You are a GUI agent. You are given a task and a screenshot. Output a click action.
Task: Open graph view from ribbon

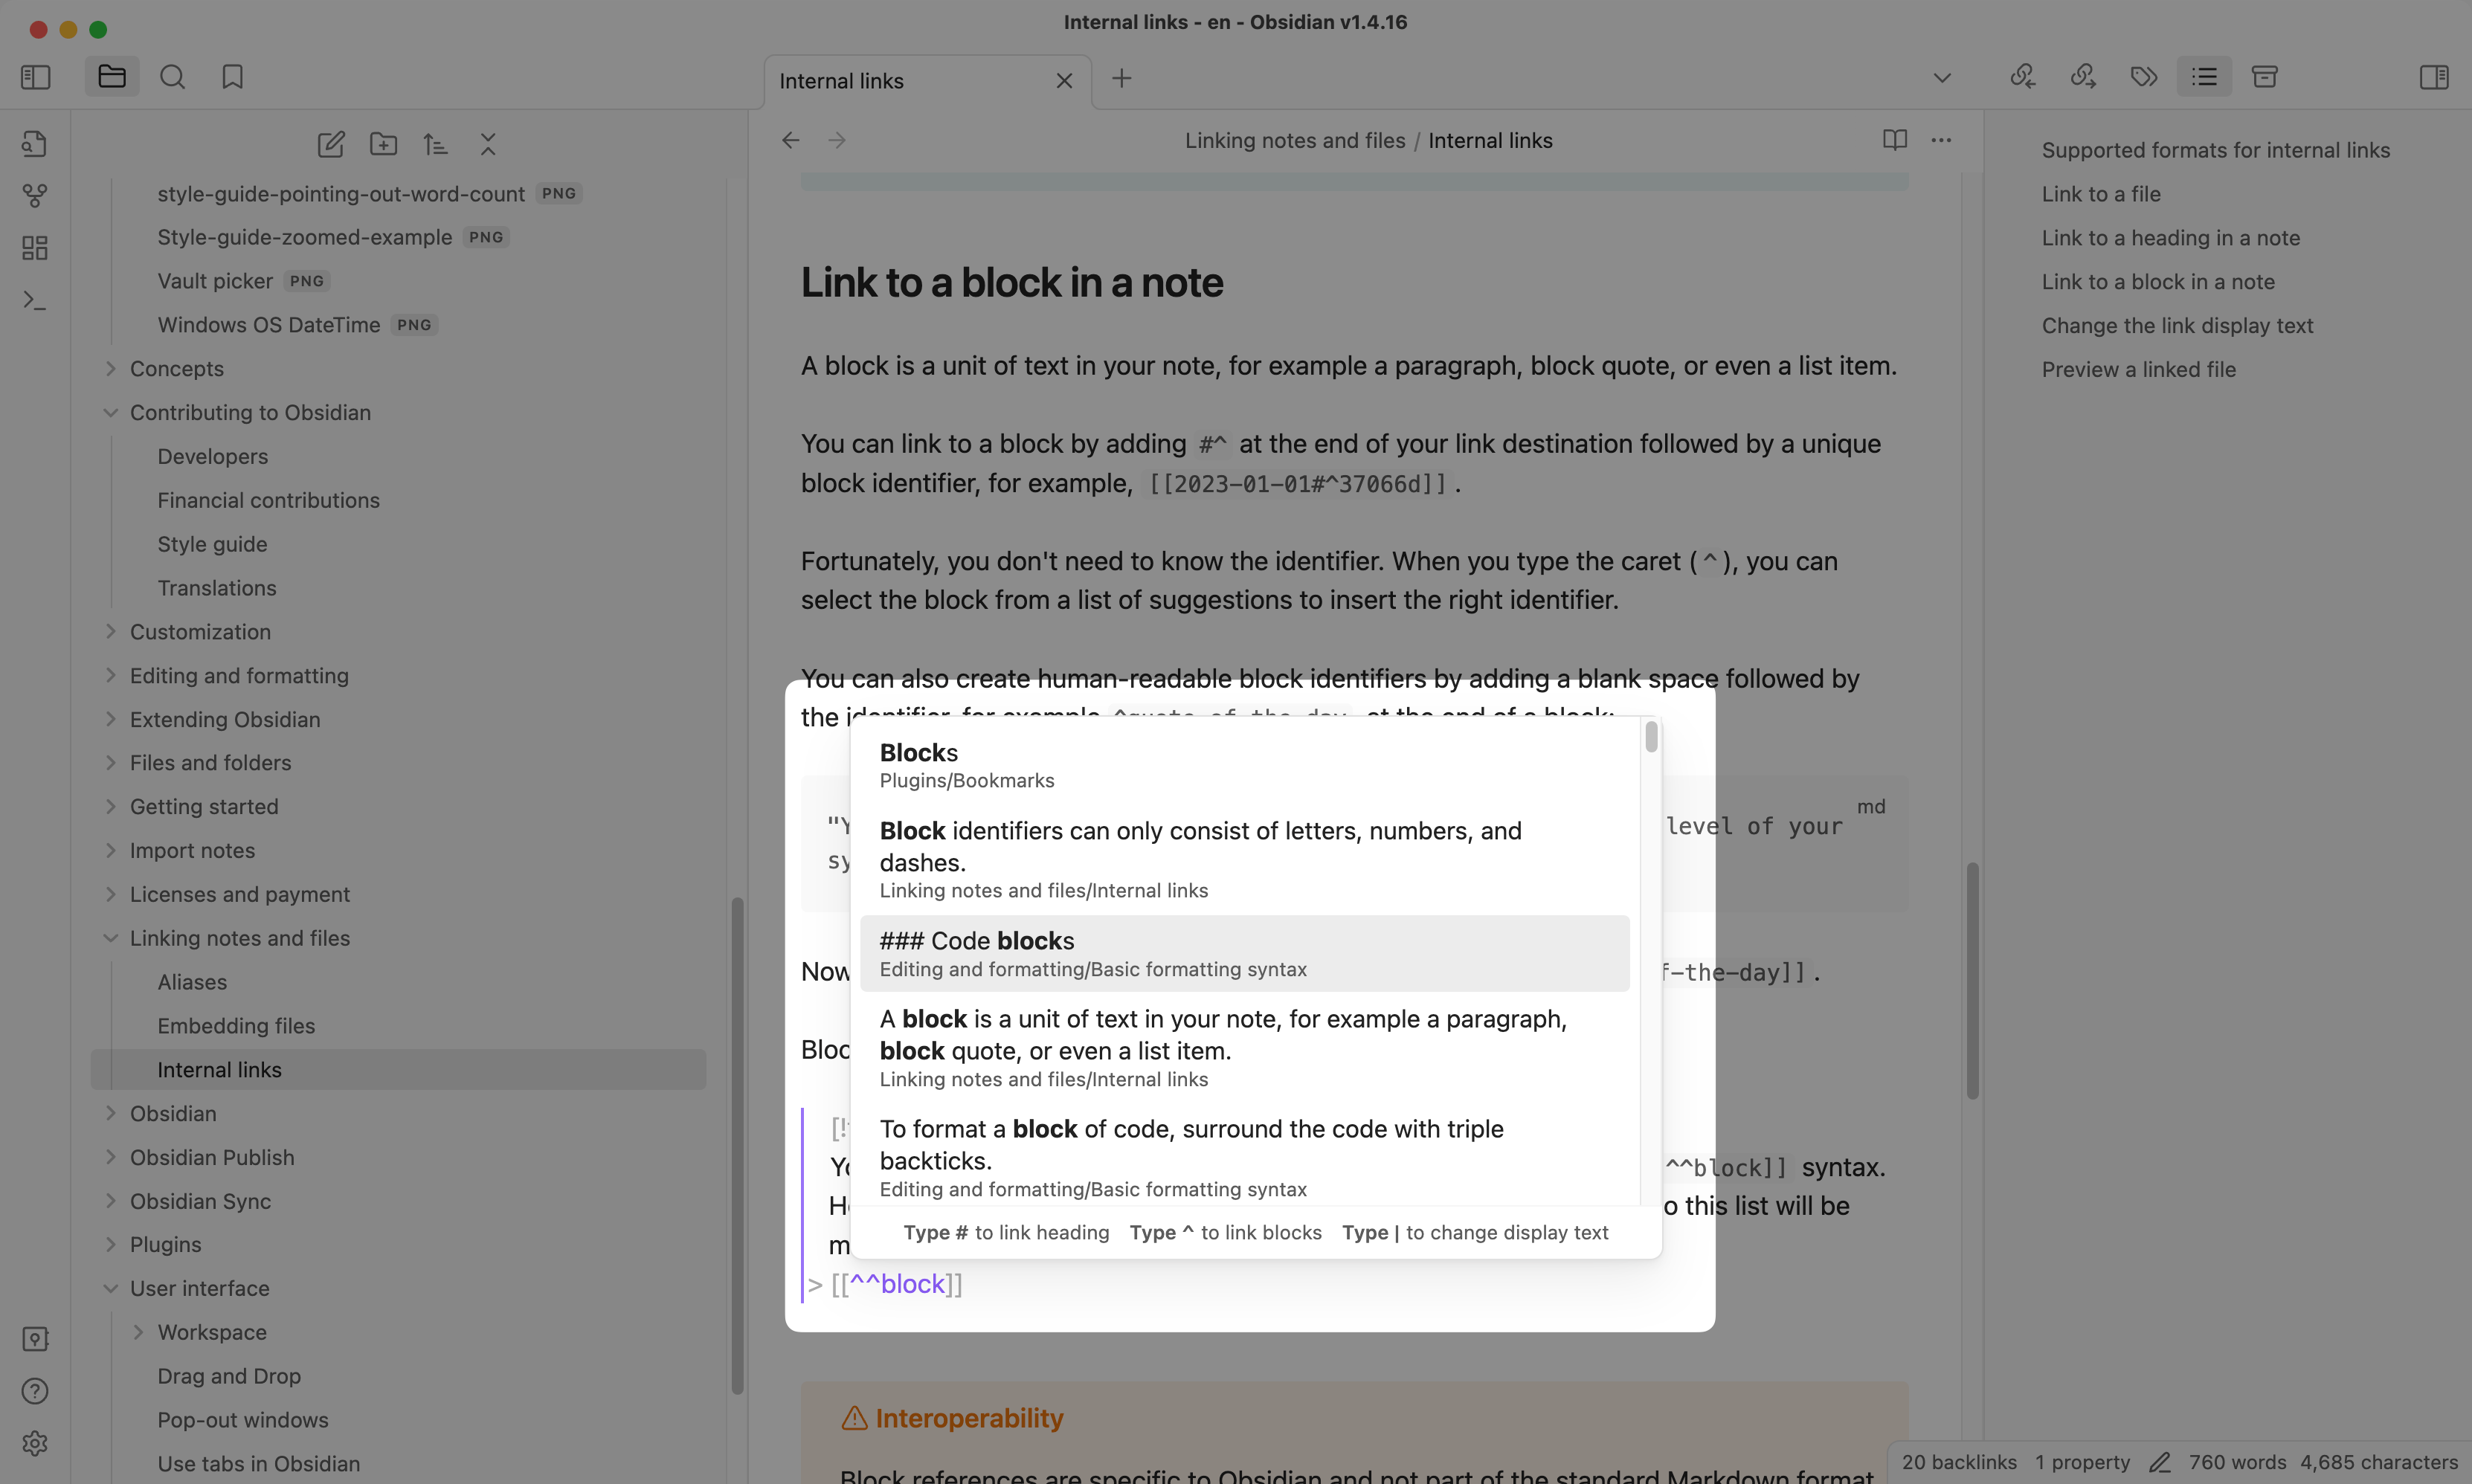35,196
